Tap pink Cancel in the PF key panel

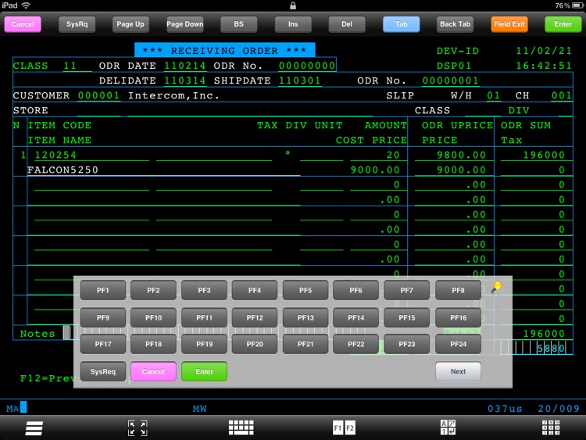point(153,371)
